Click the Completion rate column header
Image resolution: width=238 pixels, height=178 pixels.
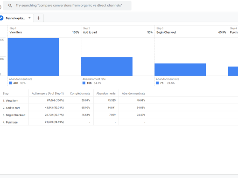(x=80, y=94)
